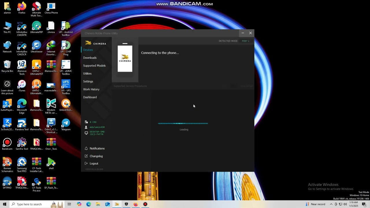The image size is (370, 208).
Task: Select InfinityBox CM2MTK desktop icon
Action: (22, 29)
